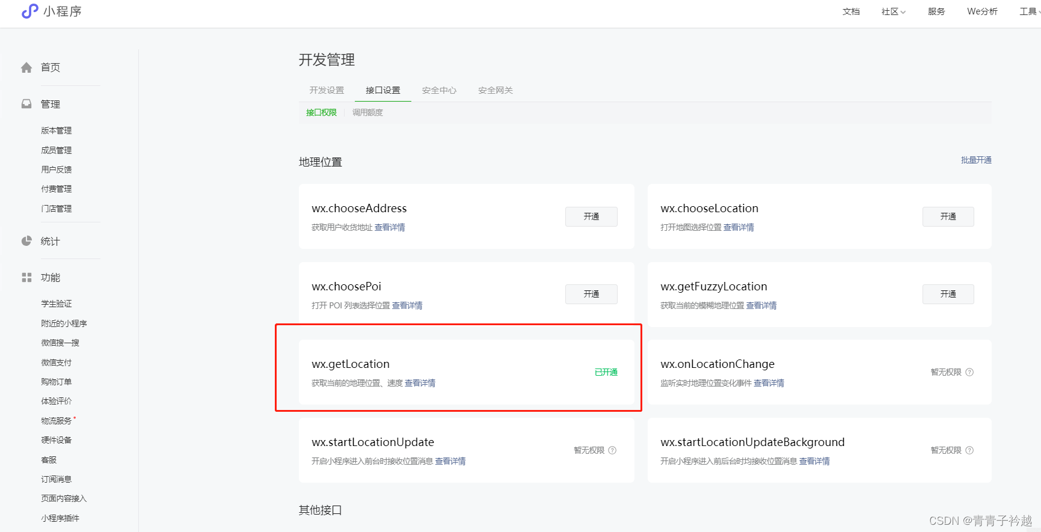Click help icon next to wx.startLocationUpdate 暂无权限
The height and width of the screenshot is (532, 1041).
612,450
